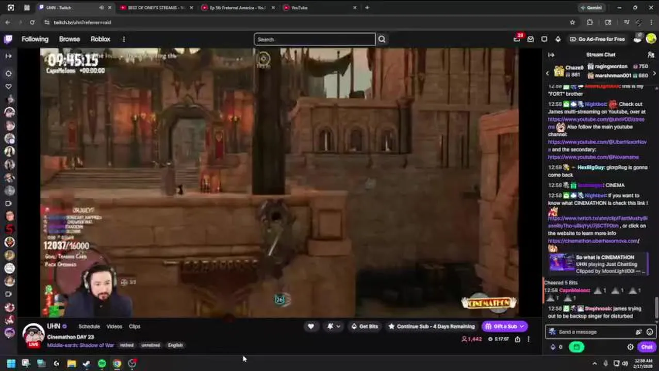This screenshot has height=371, width=659.
Task: Send message with the Chat button
Action: pyautogui.click(x=647, y=347)
